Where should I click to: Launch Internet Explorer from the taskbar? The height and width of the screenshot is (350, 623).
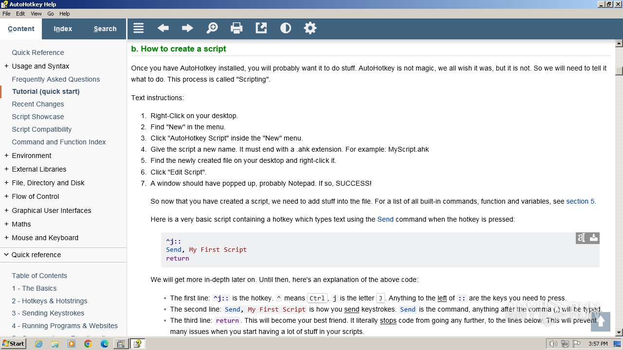click(x=38, y=344)
